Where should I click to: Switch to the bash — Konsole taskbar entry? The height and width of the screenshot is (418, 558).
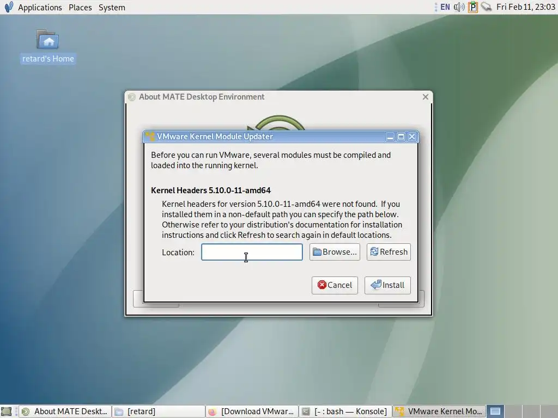point(345,411)
